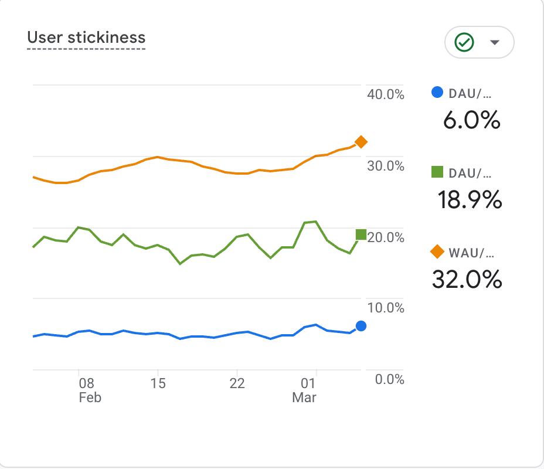544x469 pixels.
Task: Click the green square marker ending the DAU line
Action: 360,235
